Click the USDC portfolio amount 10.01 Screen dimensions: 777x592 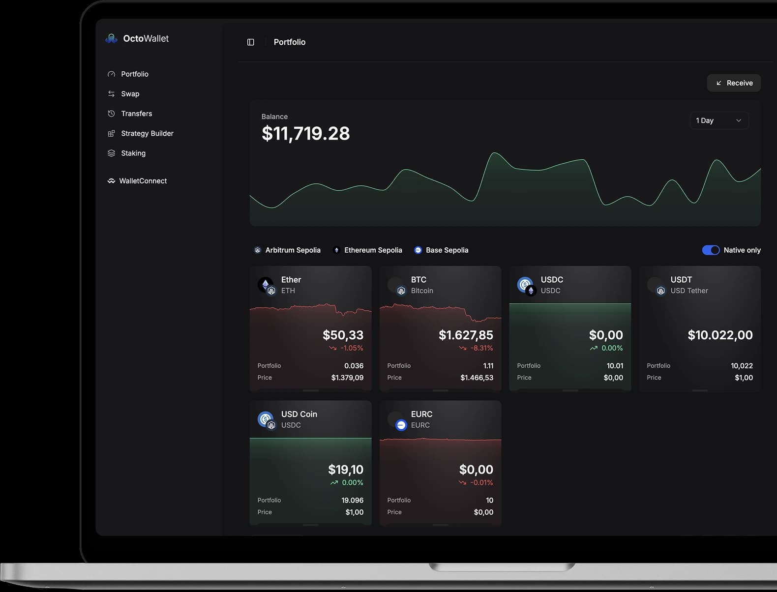point(615,366)
